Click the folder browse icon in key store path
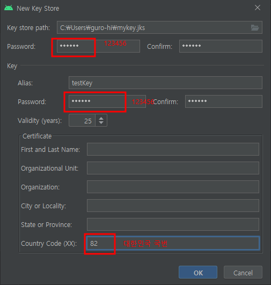The height and width of the screenshot is (285, 271). (x=255, y=27)
